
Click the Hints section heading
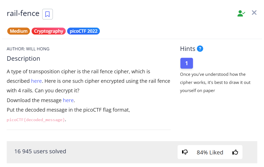pyautogui.click(x=188, y=49)
